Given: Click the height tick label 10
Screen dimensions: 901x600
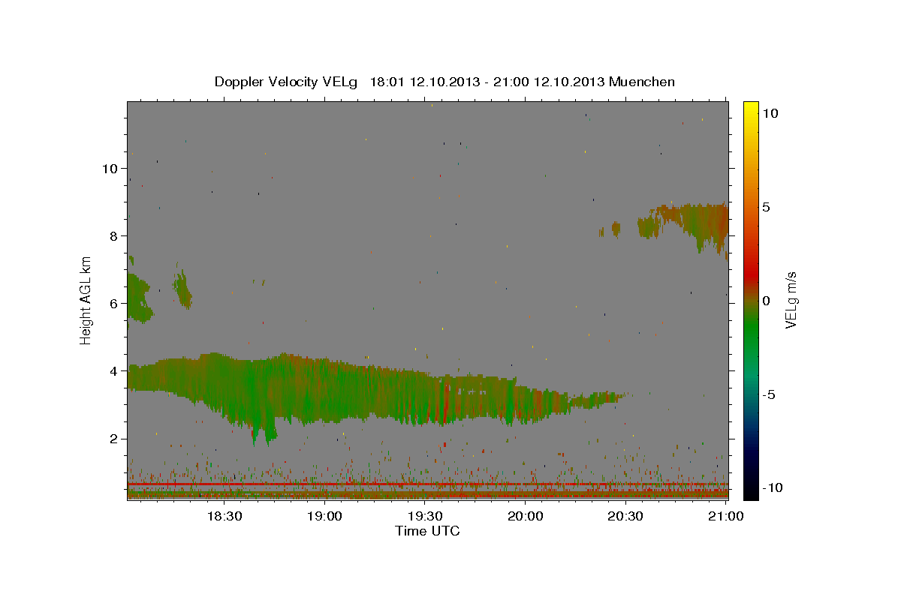Looking at the screenshot, I should coord(110,169).
